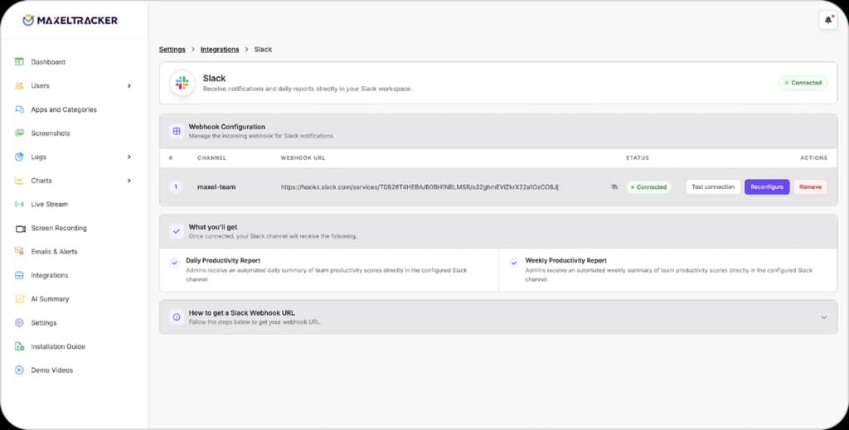
Task: Follow the Integrations breadcrumb link
Action: click(219, 49)
